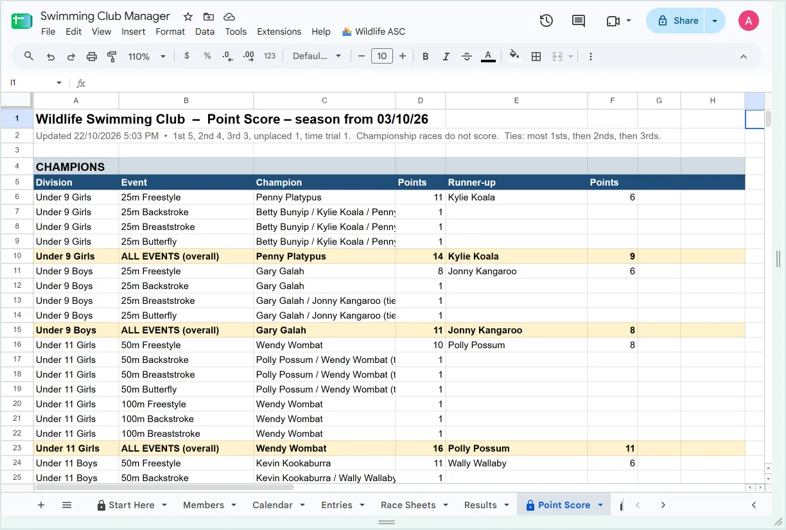The height and width of the screenshot is (530, 786).
Task: Open more toolbar options three dots
Action: [x=591, y=57]
